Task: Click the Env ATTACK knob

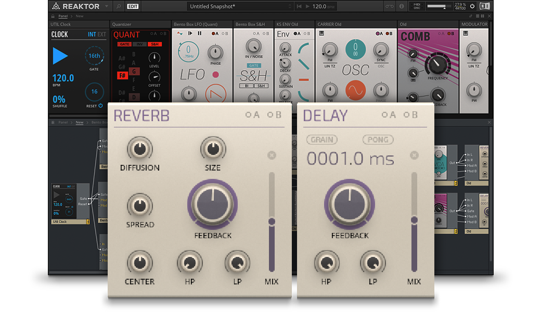Action: 286,47
